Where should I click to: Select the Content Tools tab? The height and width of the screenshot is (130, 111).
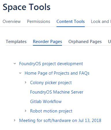71,22
